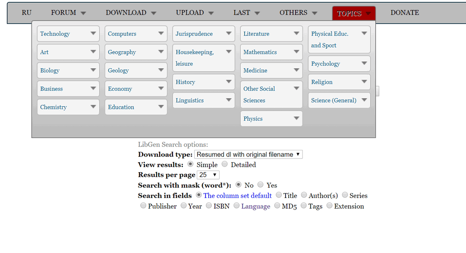Open the DONATE page

click(x=405, y=13)
